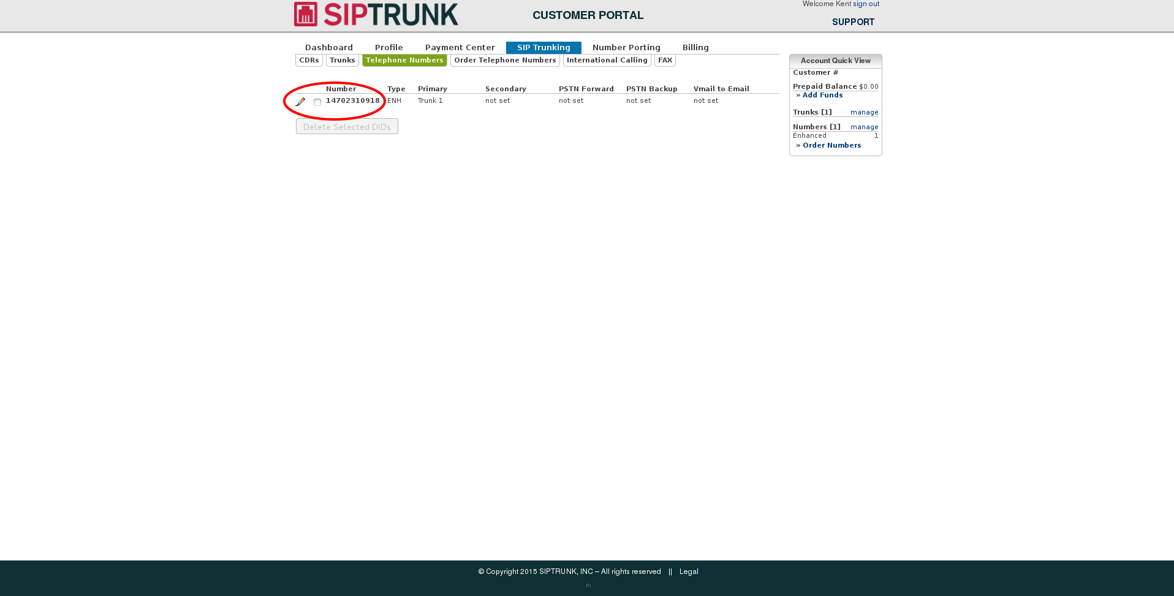
Task: Click 'not set' under PSTN Forward column
Action: (x=571, y=101)
